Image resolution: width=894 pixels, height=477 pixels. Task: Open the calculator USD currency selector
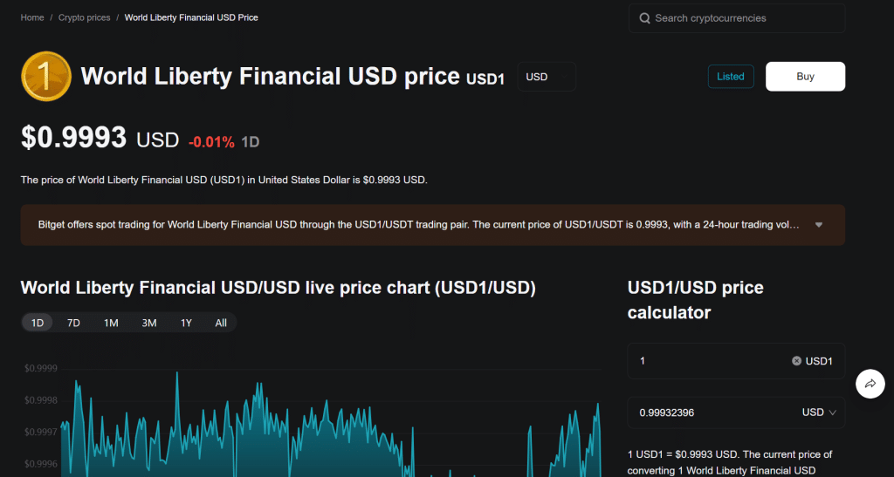click(x=819, y=412)
